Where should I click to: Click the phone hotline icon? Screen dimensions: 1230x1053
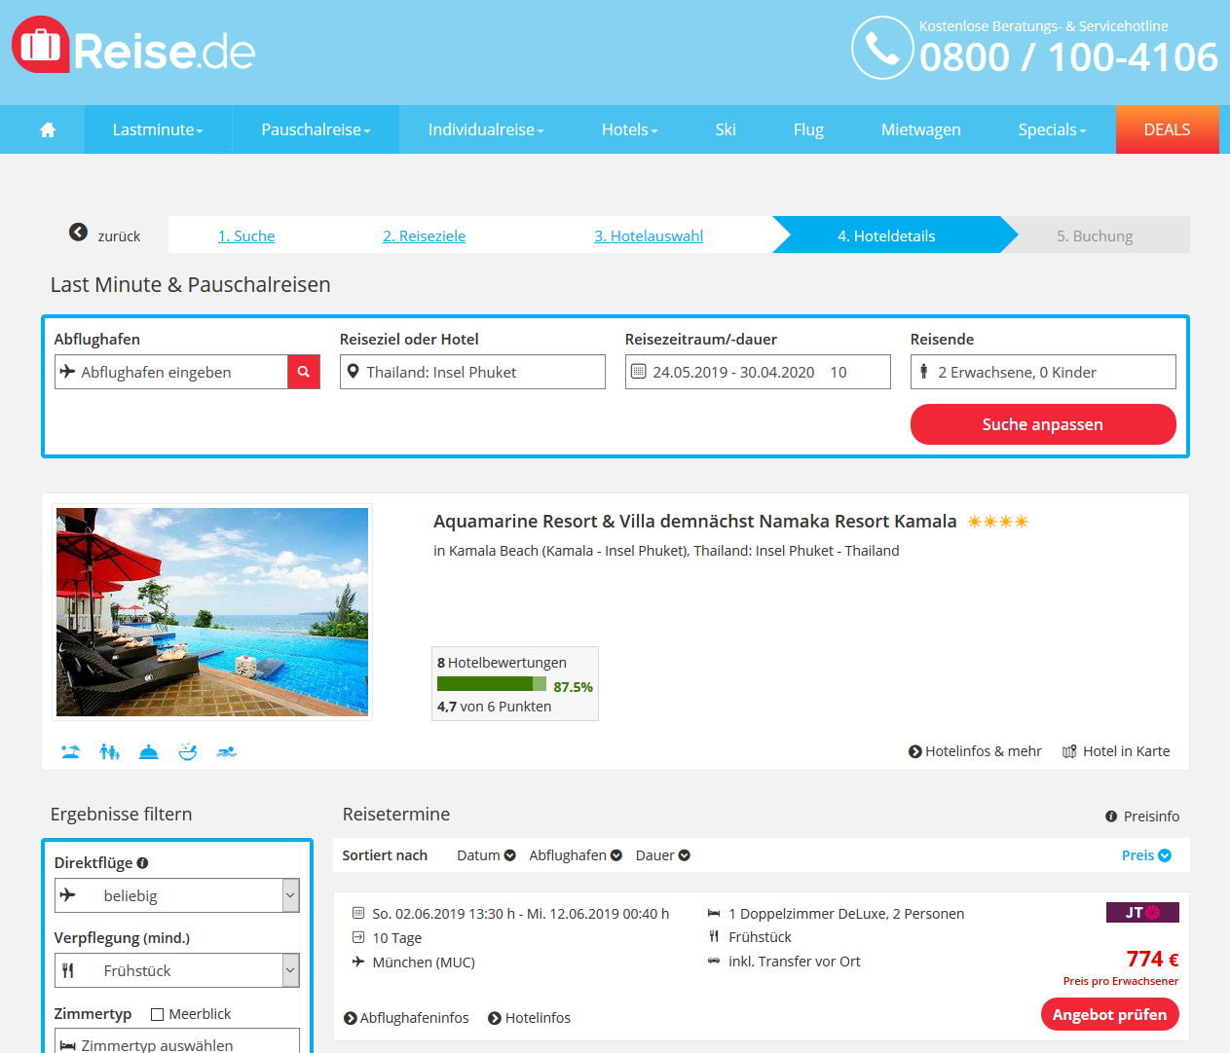click(x=882, y=48)
